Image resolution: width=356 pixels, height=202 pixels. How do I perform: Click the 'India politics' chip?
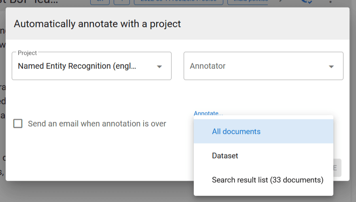coord(248,2)
